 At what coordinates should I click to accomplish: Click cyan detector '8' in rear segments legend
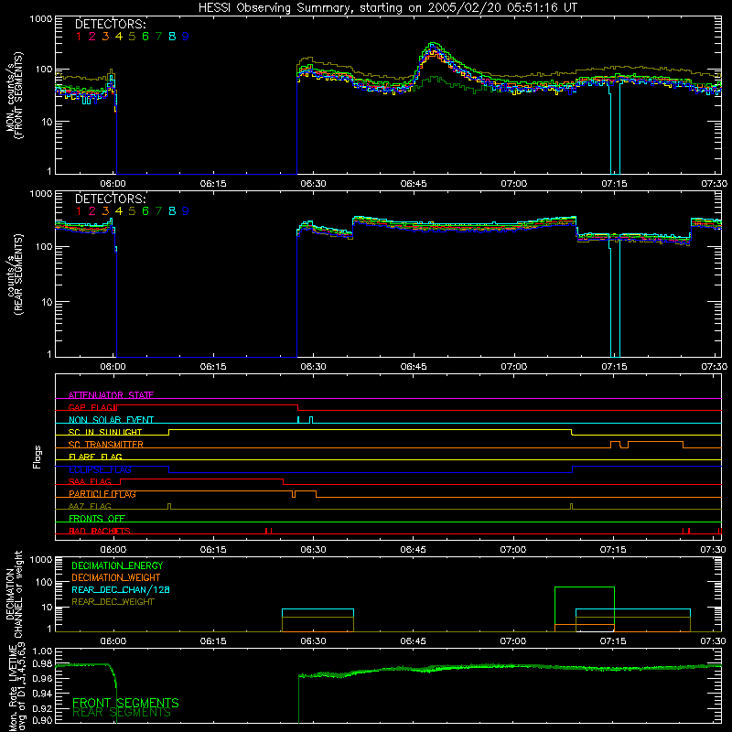click(x=172, y=211)
